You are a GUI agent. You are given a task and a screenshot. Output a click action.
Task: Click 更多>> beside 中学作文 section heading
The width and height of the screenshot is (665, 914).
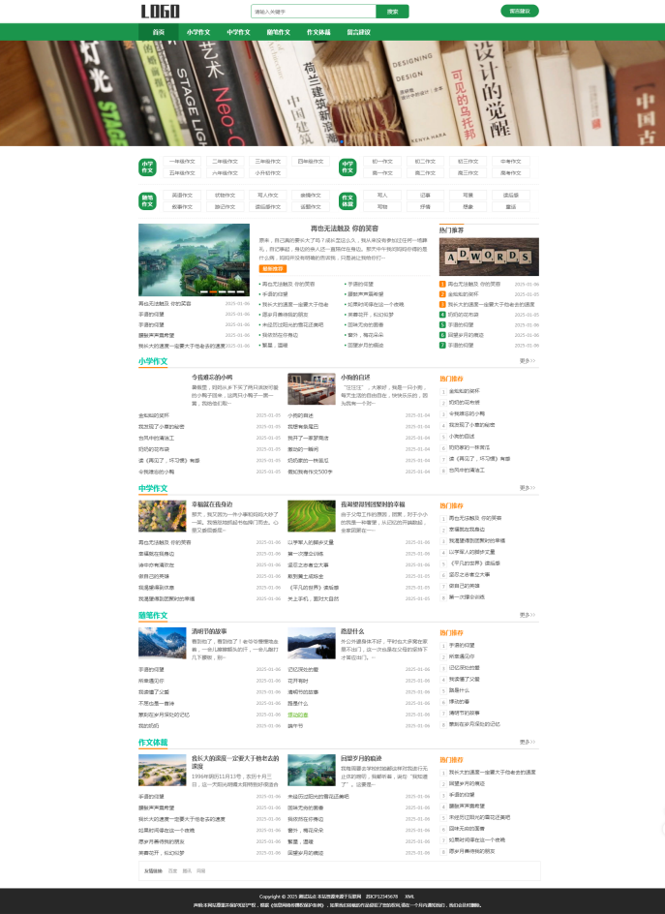(527, 488)
